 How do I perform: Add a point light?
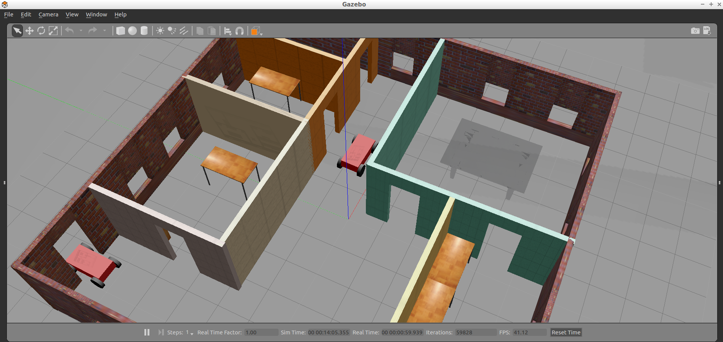[160, 31]
